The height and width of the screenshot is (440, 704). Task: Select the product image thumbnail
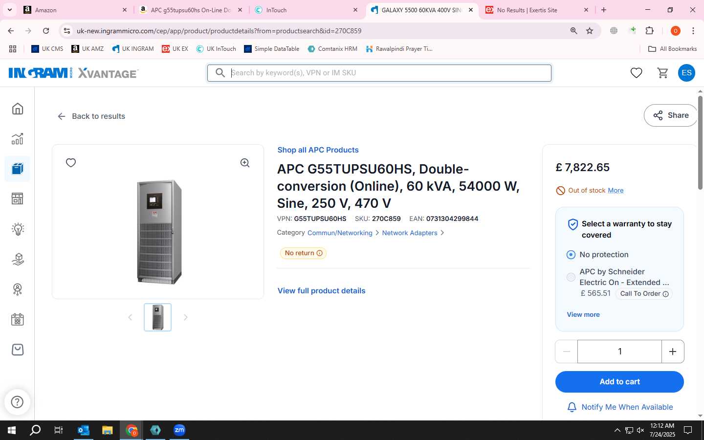tap(157, 317)
